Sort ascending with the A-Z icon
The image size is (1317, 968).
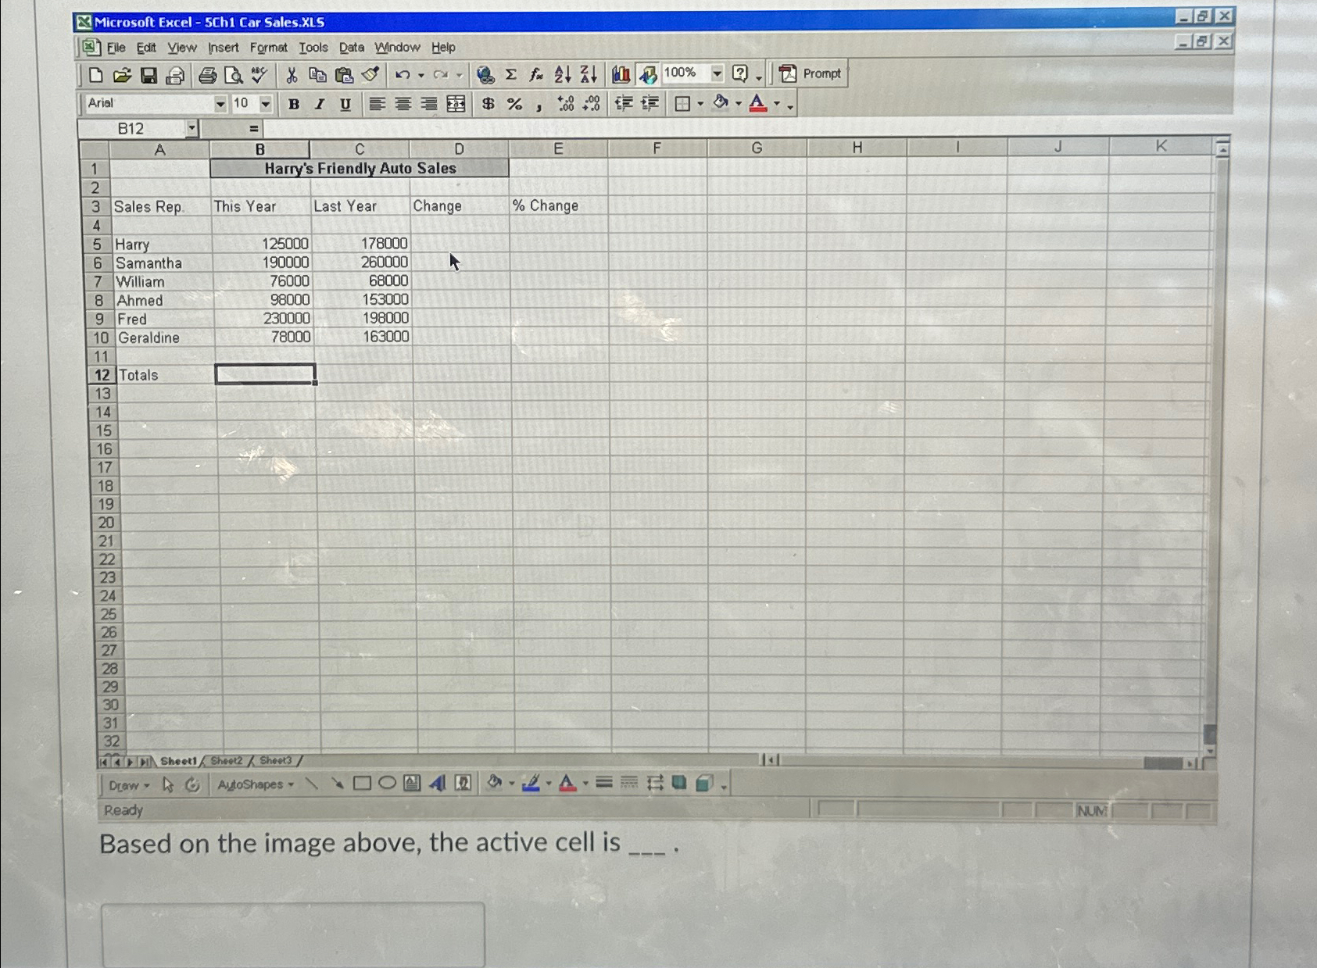point(563,74)
